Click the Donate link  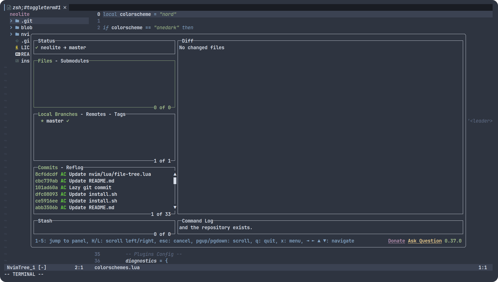396,241
